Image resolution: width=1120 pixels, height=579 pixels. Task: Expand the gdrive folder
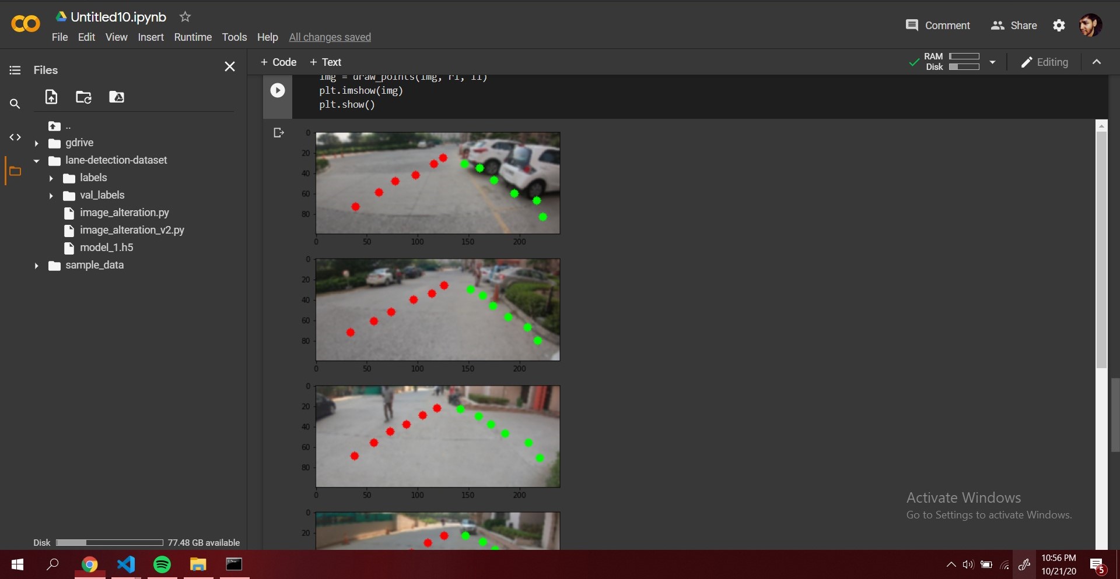click(36, 143)
